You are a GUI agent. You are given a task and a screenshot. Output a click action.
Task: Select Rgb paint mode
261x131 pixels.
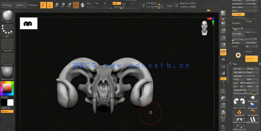pyautogui.click(x=97, y=3)
